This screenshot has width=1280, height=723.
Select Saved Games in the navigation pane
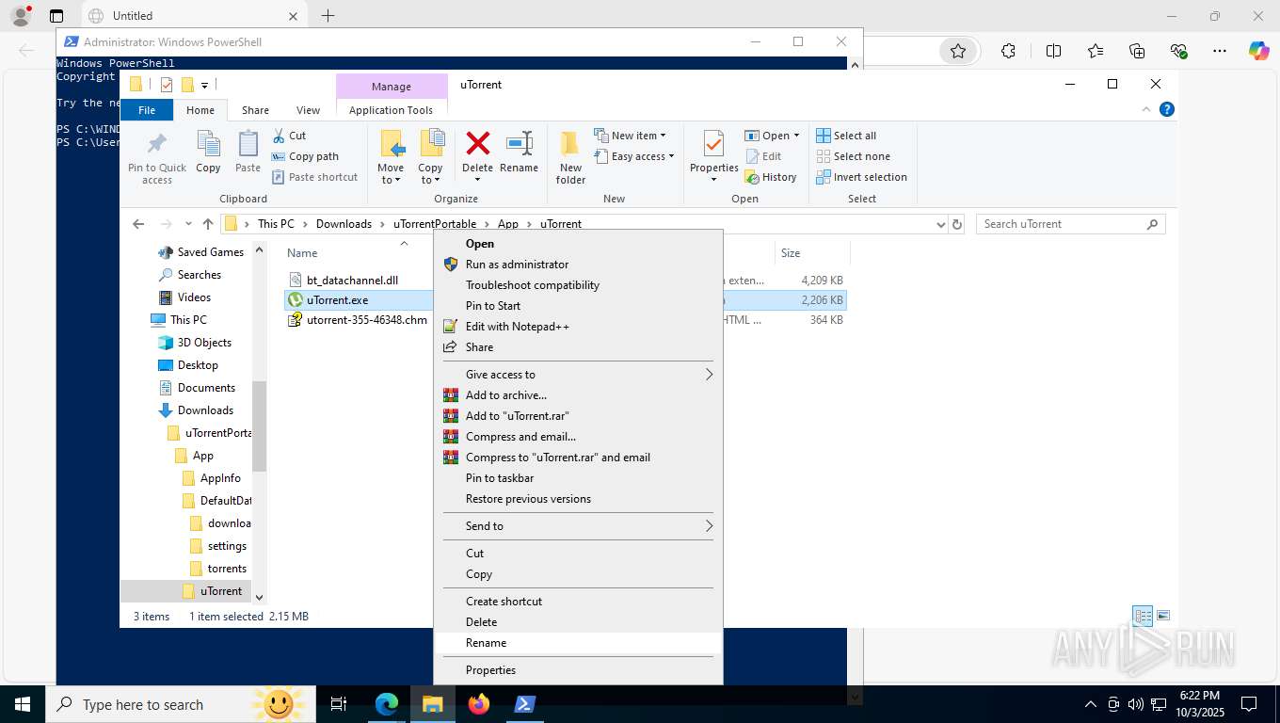201,252
